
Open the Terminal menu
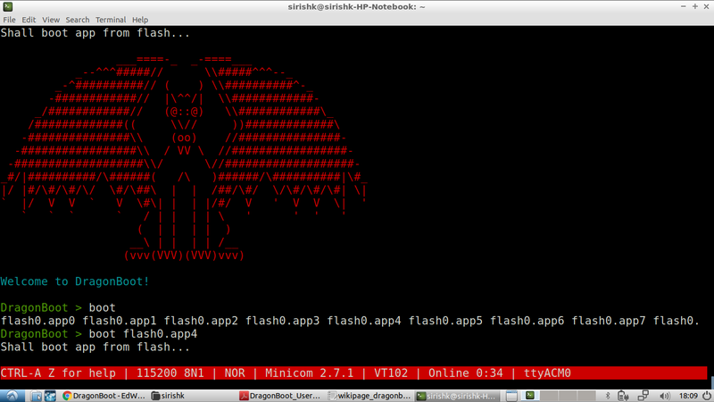[111, 20]
